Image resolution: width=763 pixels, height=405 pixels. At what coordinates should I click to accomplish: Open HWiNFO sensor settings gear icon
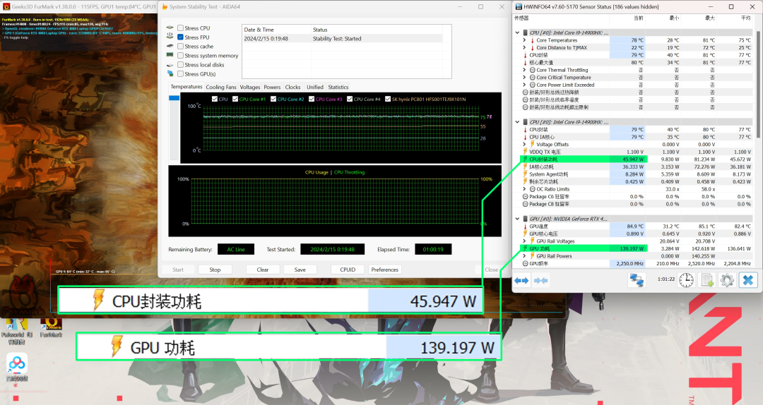click(727, 280)
